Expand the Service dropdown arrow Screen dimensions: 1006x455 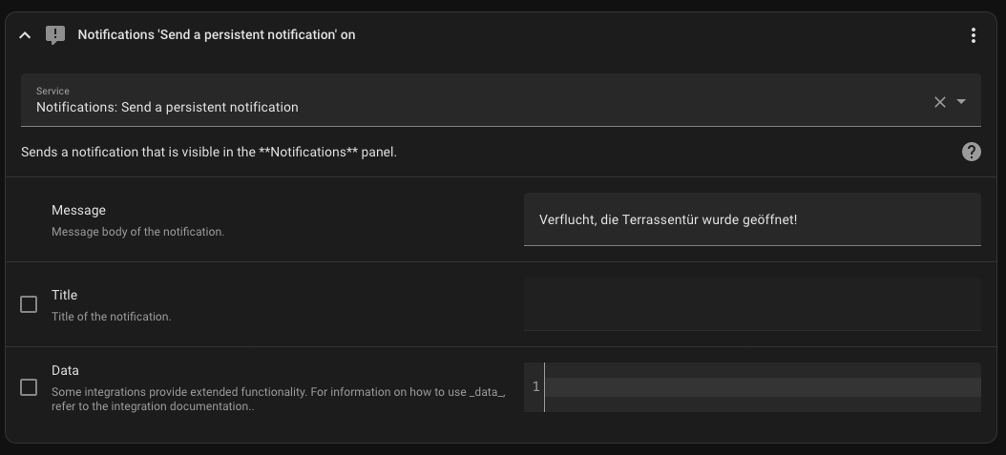coord(961,102)
